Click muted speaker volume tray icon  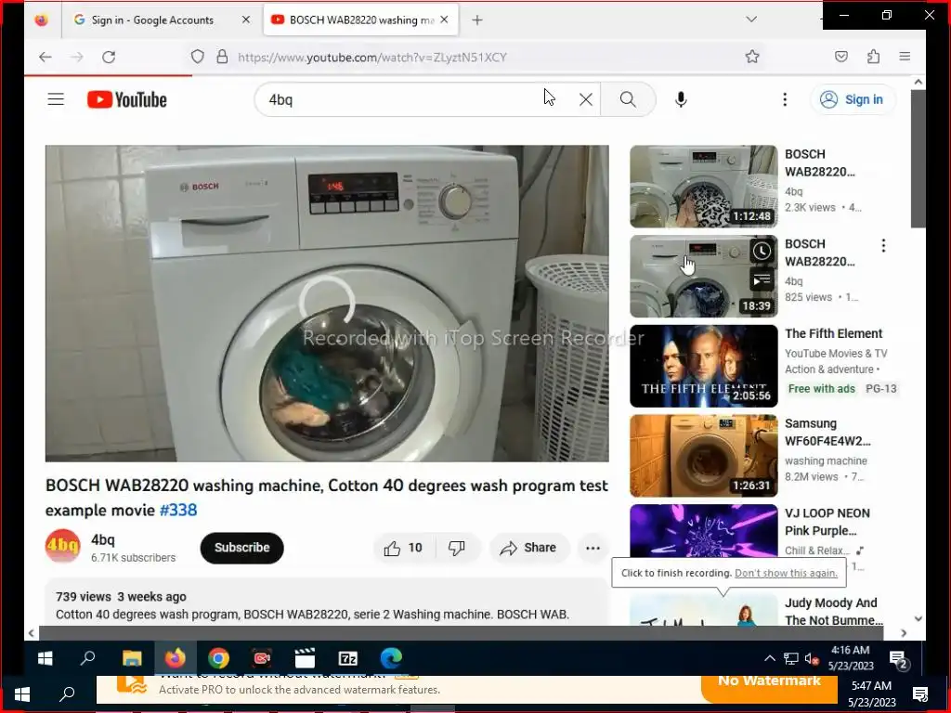coord(812,658)
